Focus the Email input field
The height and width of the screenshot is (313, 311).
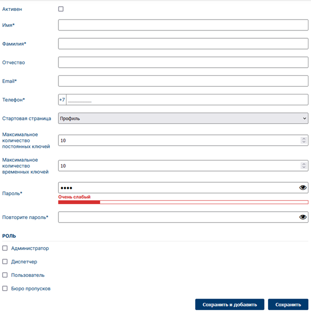(x=183, y=81)
